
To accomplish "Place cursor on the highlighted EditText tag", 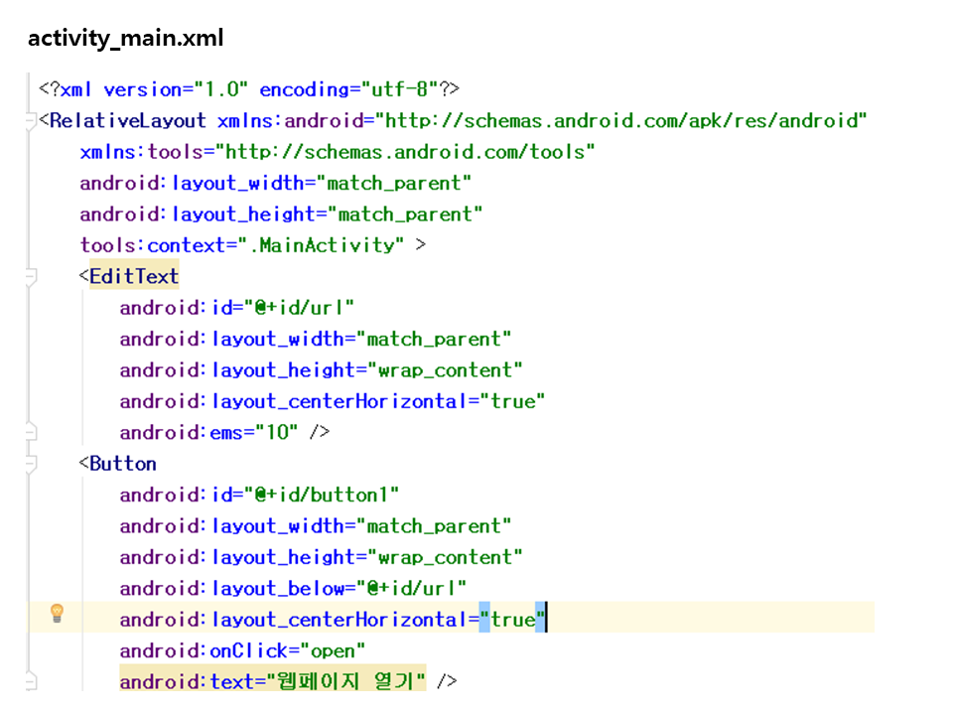I will point(134,276).
